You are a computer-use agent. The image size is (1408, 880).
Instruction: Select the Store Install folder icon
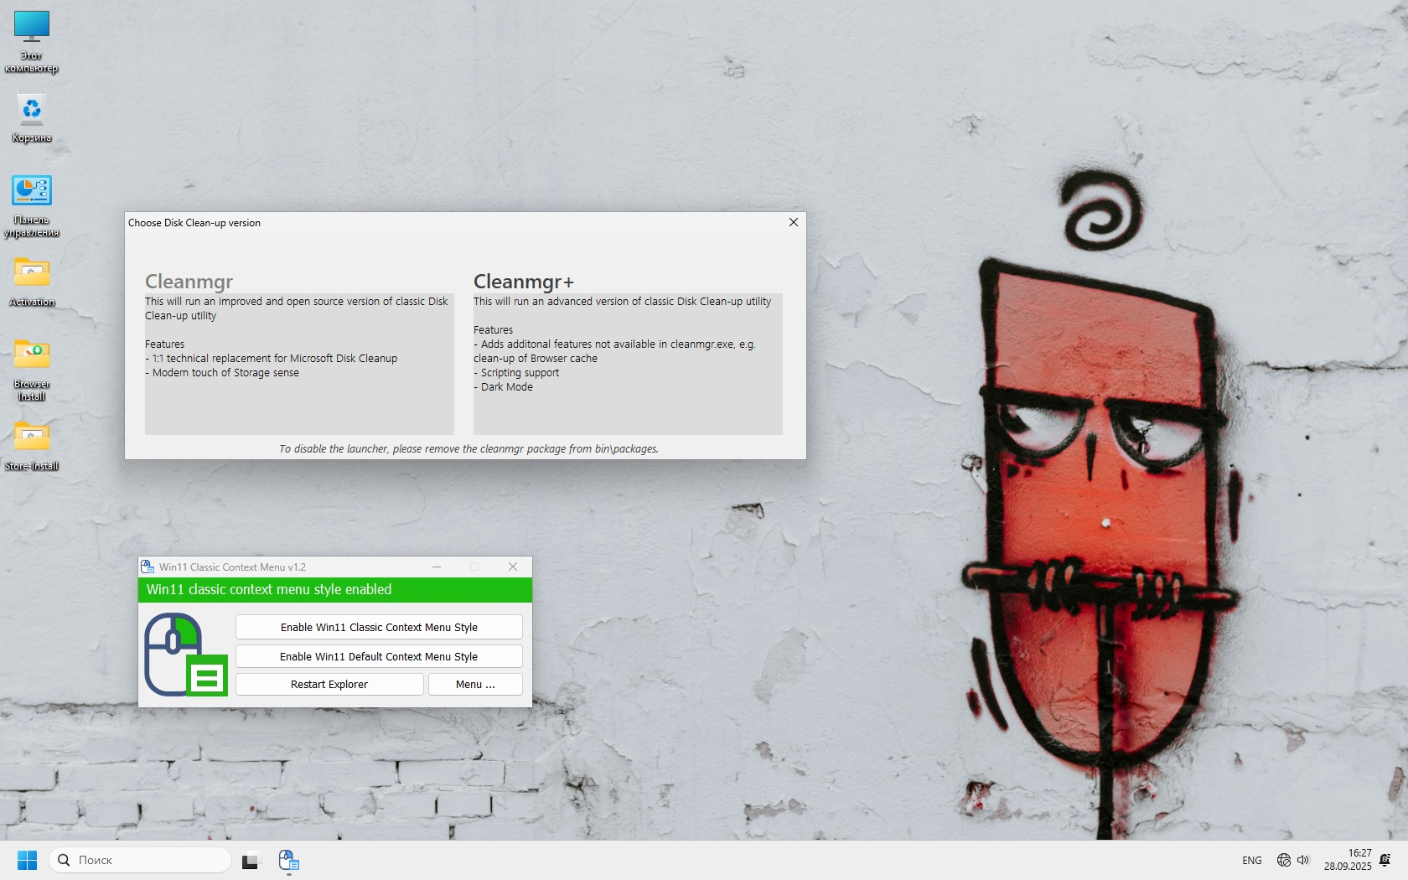(32, 446)
